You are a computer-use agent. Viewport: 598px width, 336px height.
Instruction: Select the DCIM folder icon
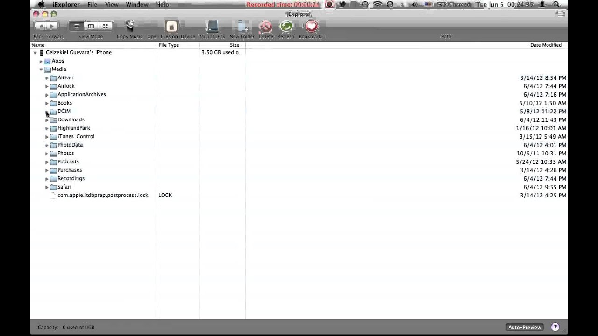pyautogui.click(x=53, y=112)
